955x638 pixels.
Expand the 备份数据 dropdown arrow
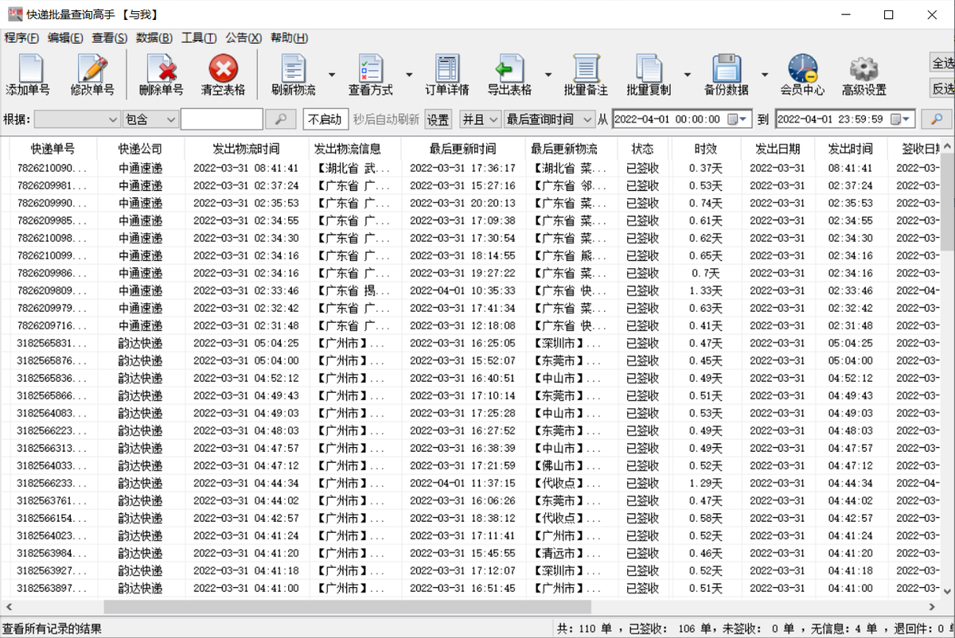click(x=765, y=75)
